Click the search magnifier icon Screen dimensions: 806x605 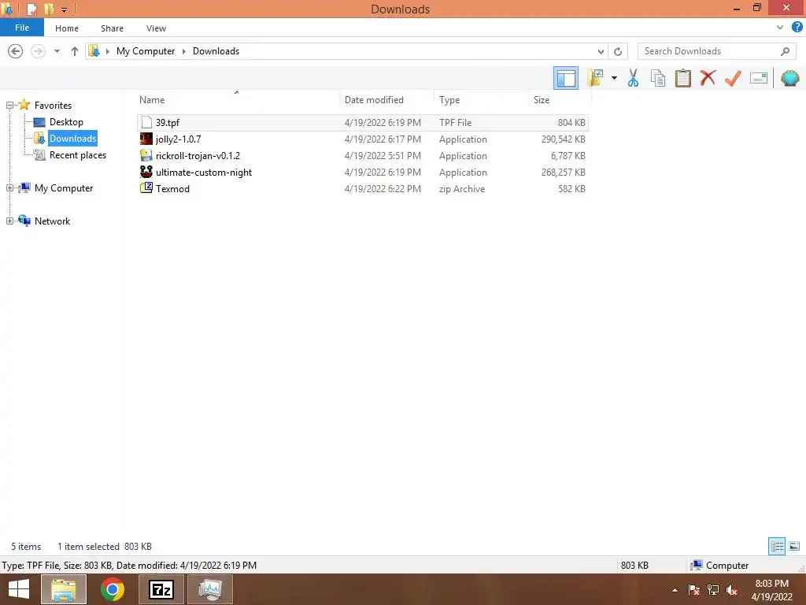[785, 51]
